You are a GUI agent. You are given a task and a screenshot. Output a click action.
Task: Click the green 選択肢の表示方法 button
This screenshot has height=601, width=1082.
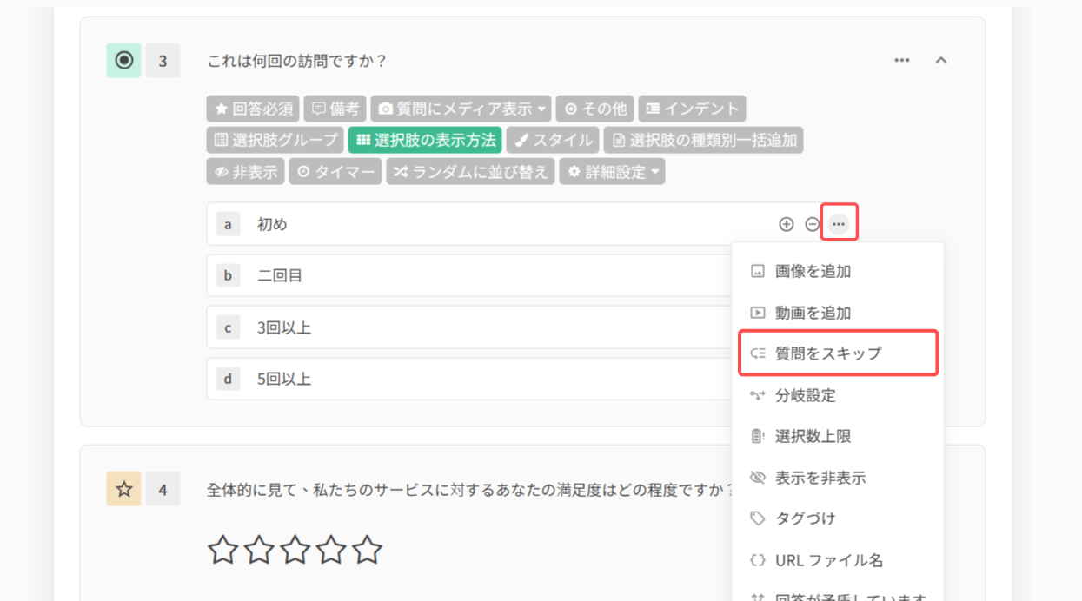[426, 140]
